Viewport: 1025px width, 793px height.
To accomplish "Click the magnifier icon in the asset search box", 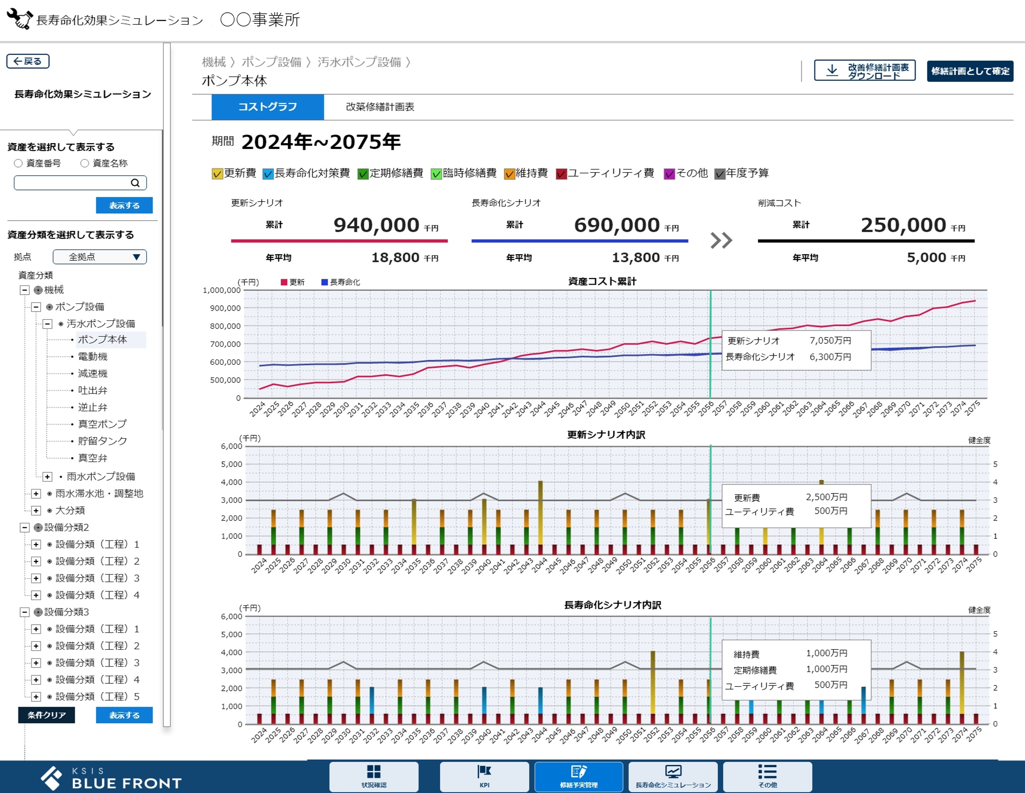I will point(136,183).
